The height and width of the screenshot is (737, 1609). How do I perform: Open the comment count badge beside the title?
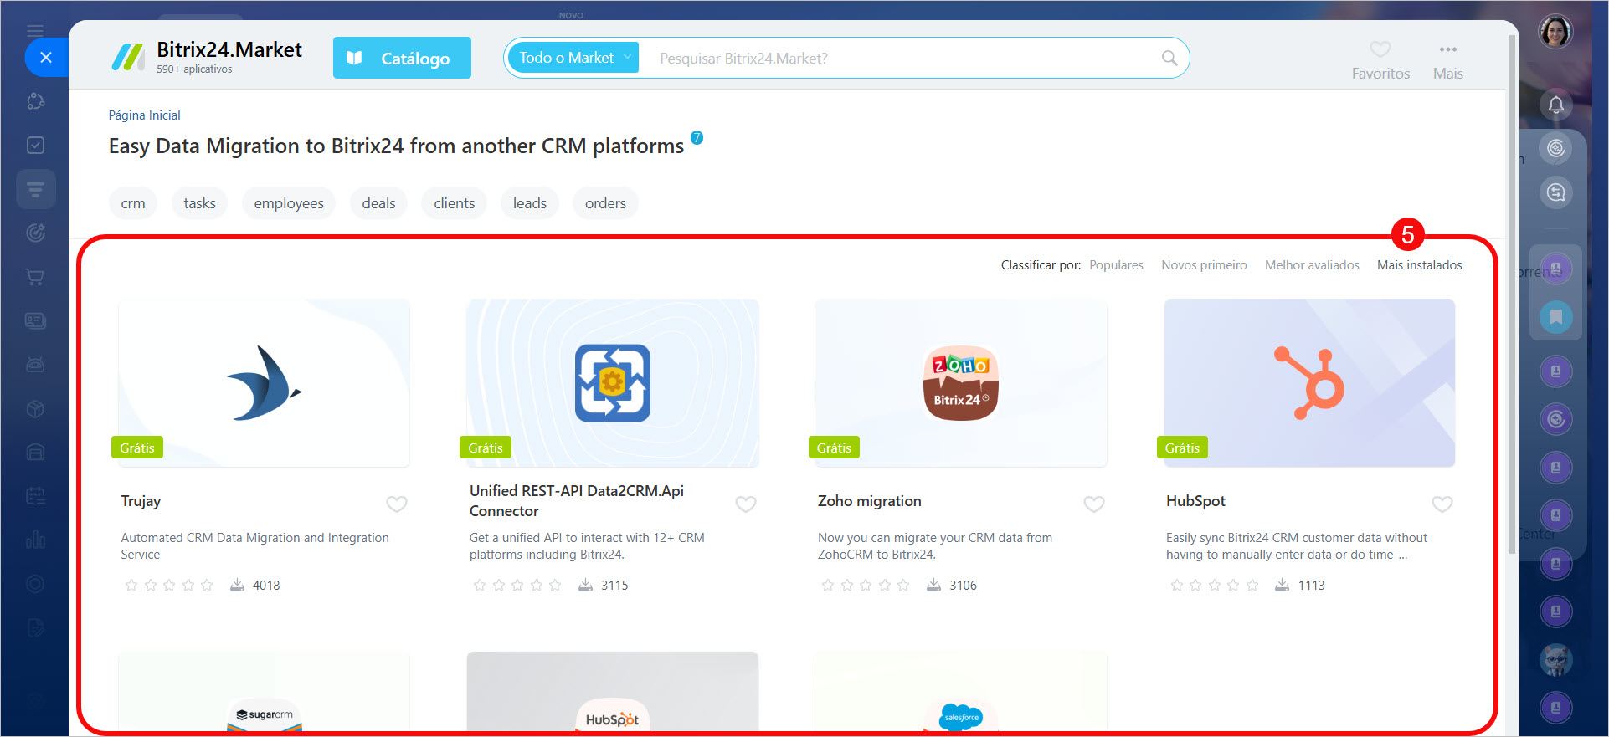(697, 137)
